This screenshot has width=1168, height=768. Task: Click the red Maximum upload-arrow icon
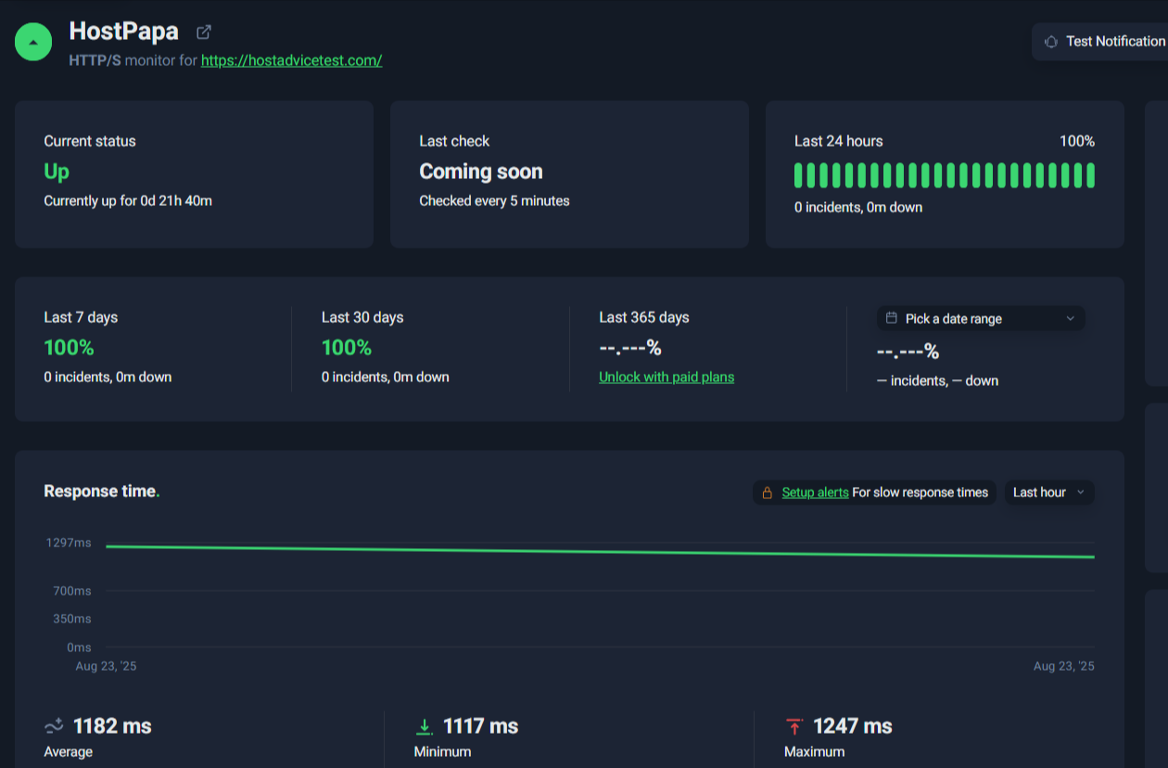point(794,726)
